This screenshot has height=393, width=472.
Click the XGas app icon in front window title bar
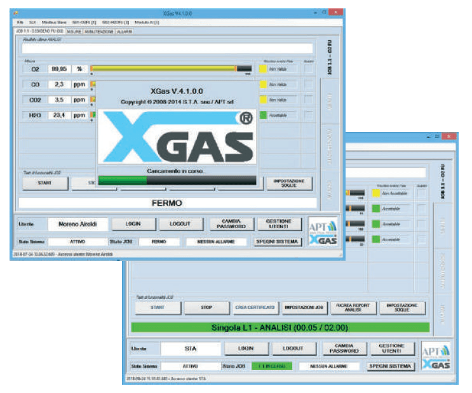pos(16,13)
